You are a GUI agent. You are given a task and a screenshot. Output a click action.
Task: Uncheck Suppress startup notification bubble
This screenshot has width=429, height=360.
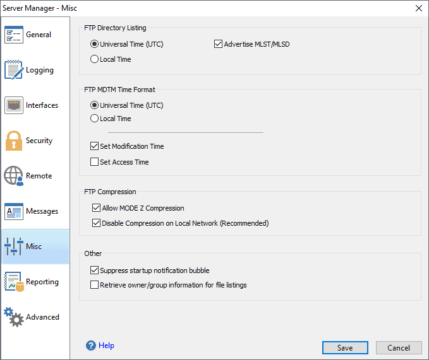[x=94, y=270]
